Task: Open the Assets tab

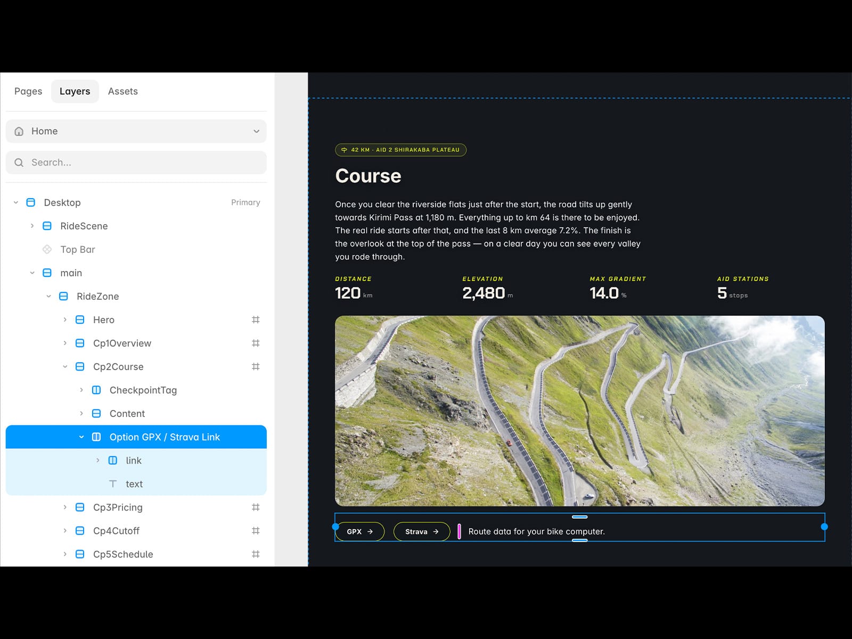Action: pos(123,91)
